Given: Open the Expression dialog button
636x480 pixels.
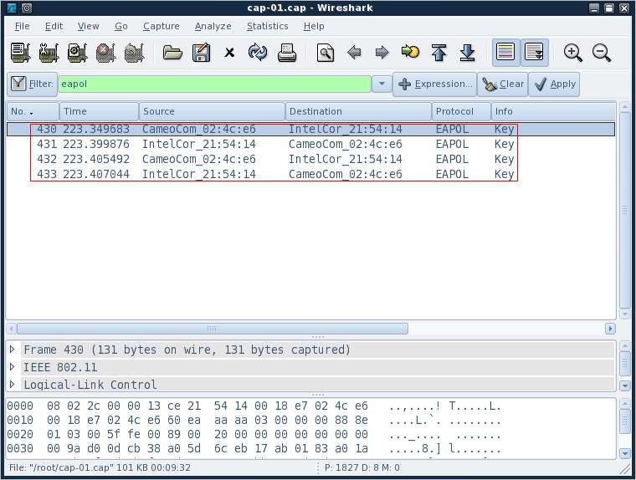Looking at the screenshot, I should click(435, 84).
